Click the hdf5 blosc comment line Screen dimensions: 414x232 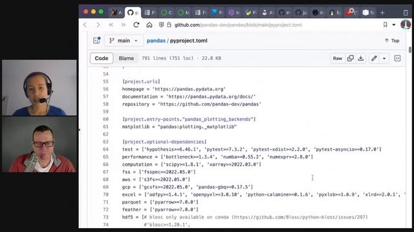pyautogui.click(x=245, y=217)
